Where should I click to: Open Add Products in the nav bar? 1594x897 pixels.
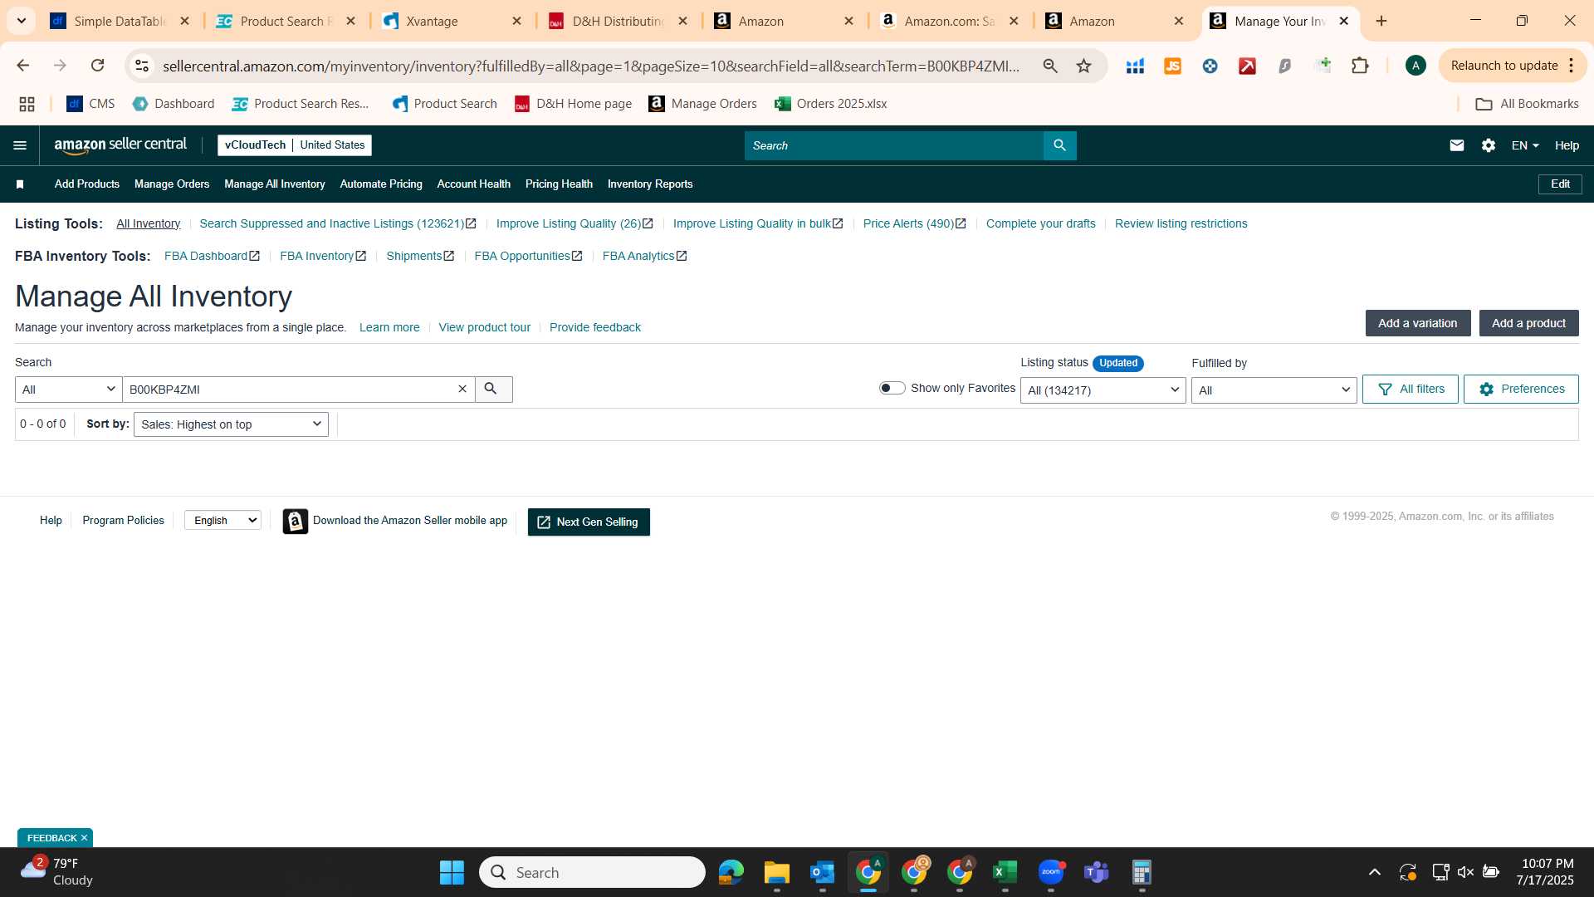tap(87, 184)
